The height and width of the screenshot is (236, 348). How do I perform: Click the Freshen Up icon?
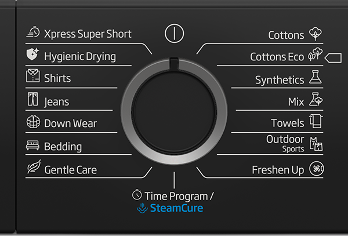(x=316, y=169)
